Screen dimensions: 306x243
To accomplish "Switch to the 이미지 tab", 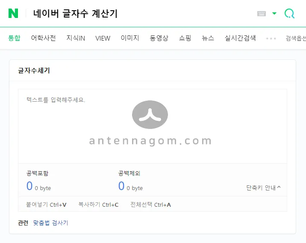I will point(130,38).
